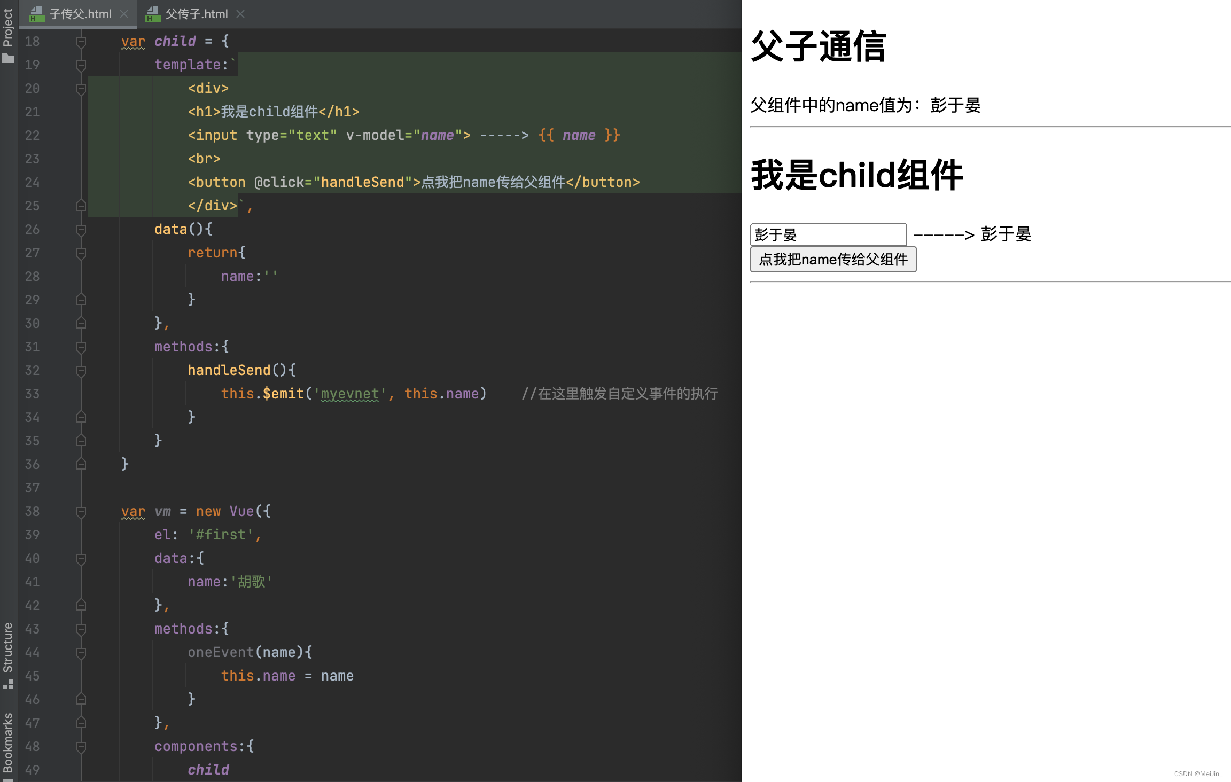Screen dimensions: 1231x782
Task: Open the Project tool window
Action: pyautogui.click(x=8, y=35)
